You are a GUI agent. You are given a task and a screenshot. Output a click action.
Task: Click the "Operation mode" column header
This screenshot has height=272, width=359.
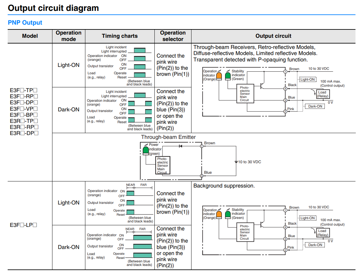coord(69,36)
